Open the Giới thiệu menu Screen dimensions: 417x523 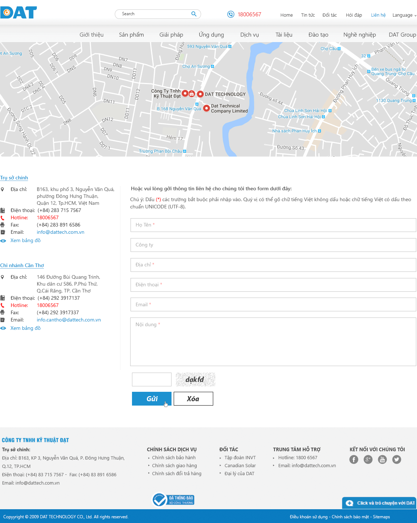pyautogui.click(x=92, y=35)
